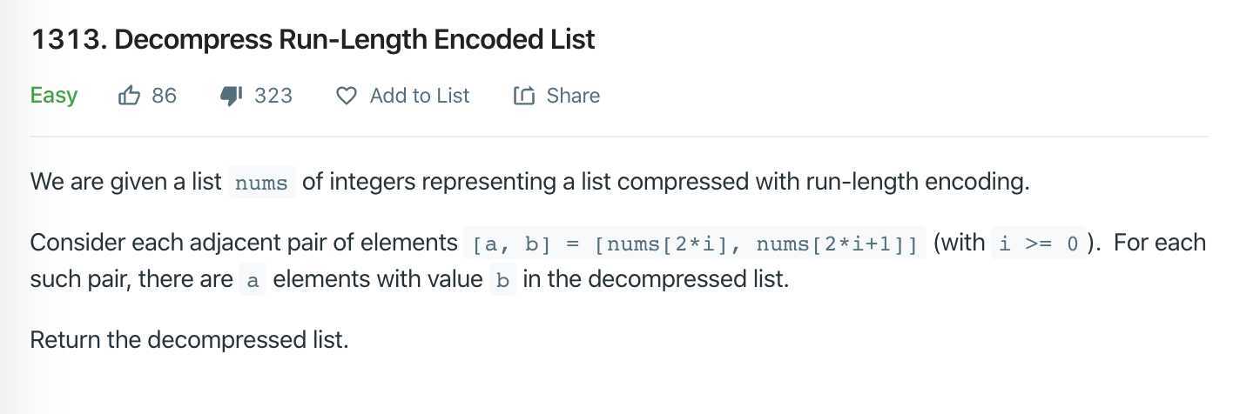This screenshot has height=414, width=1233.
Task: Click the 86 likes count
Action: coord(164,96)
